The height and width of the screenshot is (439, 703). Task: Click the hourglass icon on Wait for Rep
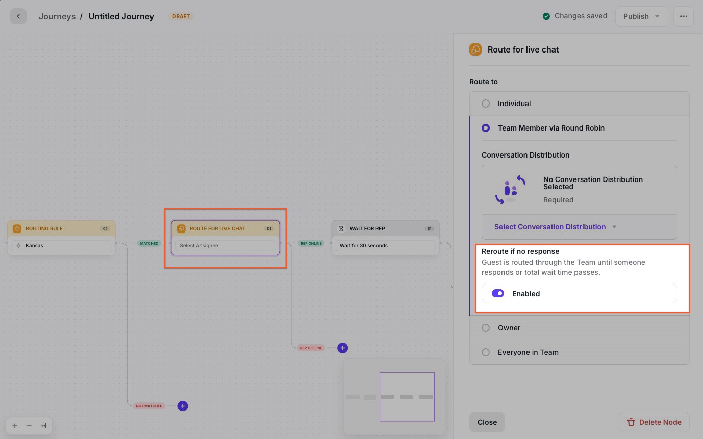click(x=342, y=228)
